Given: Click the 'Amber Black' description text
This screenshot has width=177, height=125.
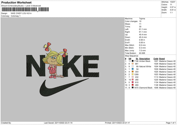Looking at the screenshot, I should pyautogui.click(x=145, y=61).
